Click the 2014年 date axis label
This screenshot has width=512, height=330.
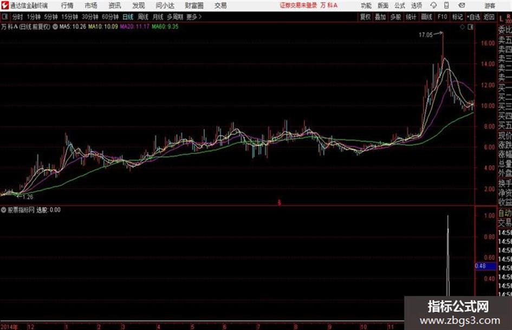click(9, 327)
